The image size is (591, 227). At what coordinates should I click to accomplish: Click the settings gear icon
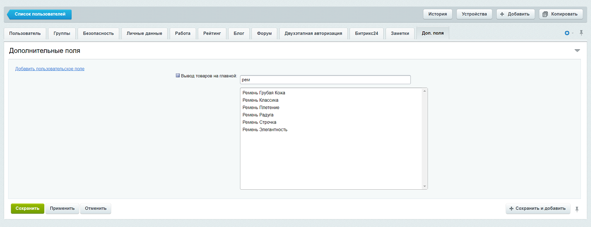tap(567, 33)
